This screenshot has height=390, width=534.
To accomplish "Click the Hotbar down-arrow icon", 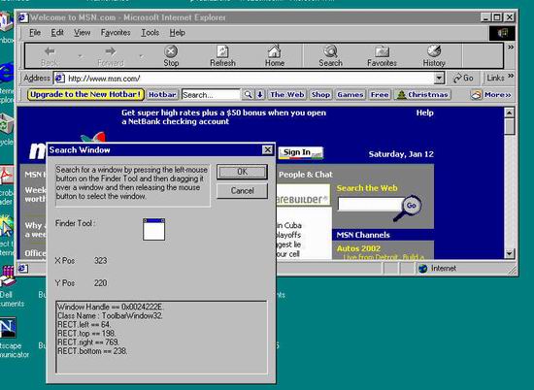I will coord(260,95).
